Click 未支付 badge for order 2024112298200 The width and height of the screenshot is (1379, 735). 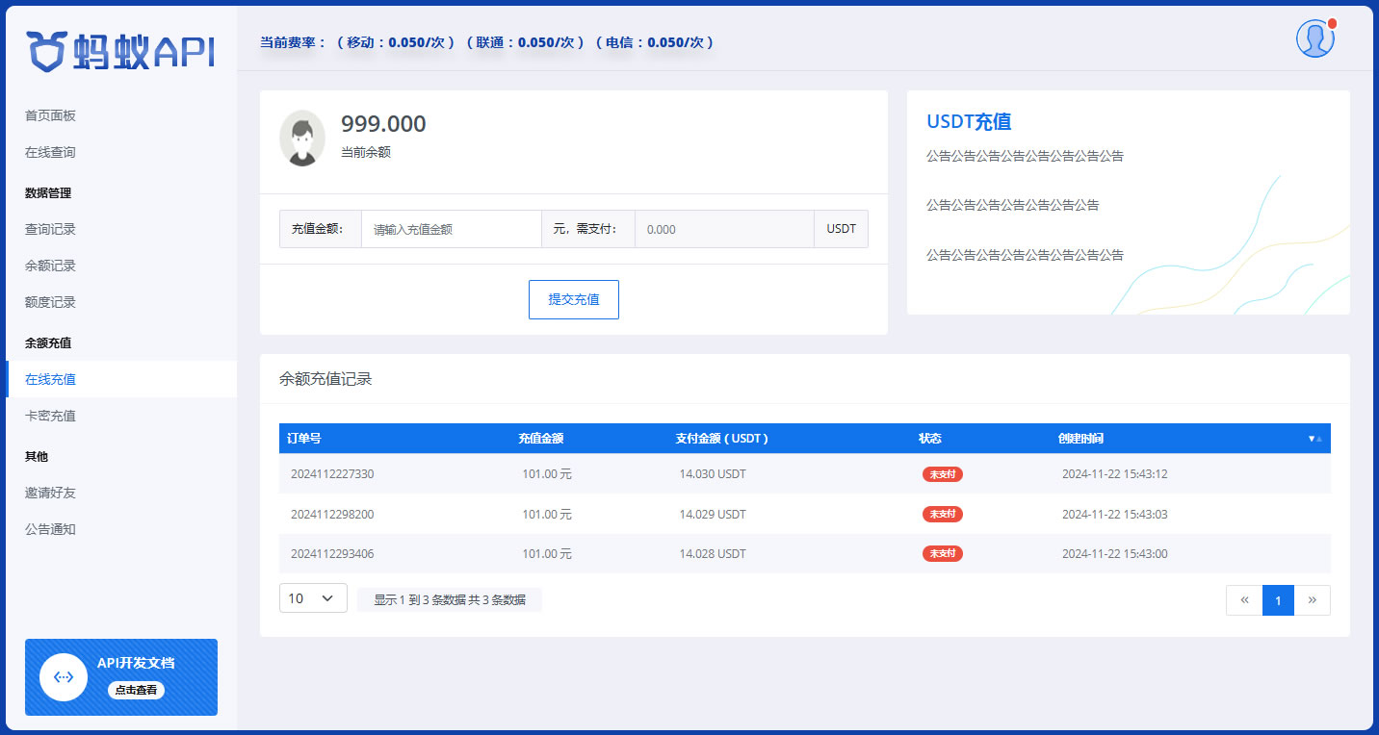[943, 515]
